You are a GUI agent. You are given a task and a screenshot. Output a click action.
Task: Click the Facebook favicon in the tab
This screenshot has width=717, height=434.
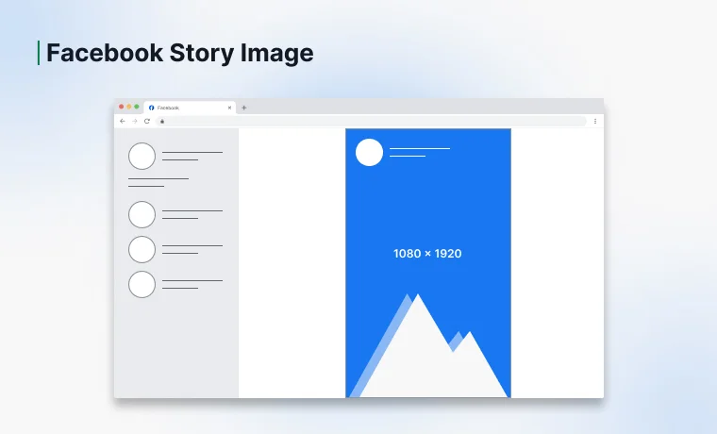click(151, 108)
